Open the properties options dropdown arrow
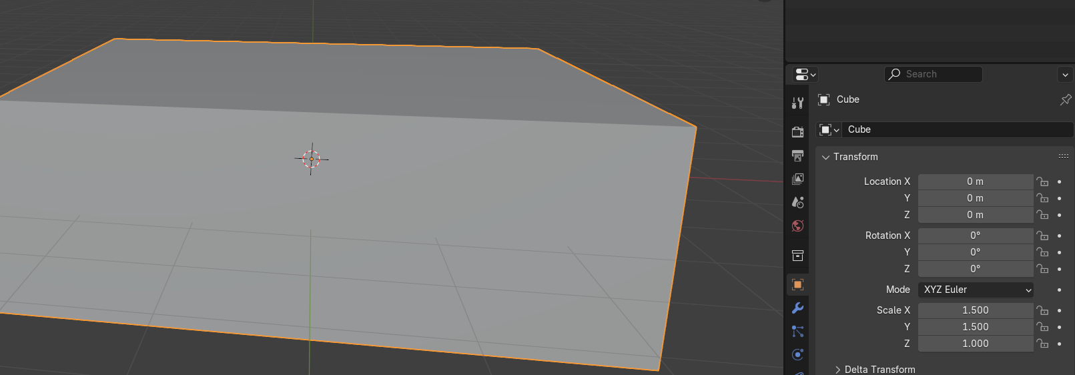 pos(1065,74)
